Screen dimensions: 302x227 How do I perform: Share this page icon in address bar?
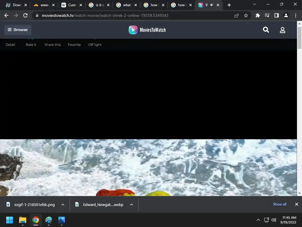(x=237, y=15)
